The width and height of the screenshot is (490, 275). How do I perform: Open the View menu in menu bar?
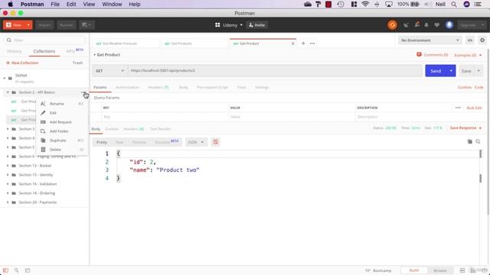pos(89,5)
